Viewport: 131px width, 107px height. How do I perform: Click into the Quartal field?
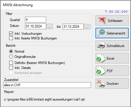[x=36, y=20]
